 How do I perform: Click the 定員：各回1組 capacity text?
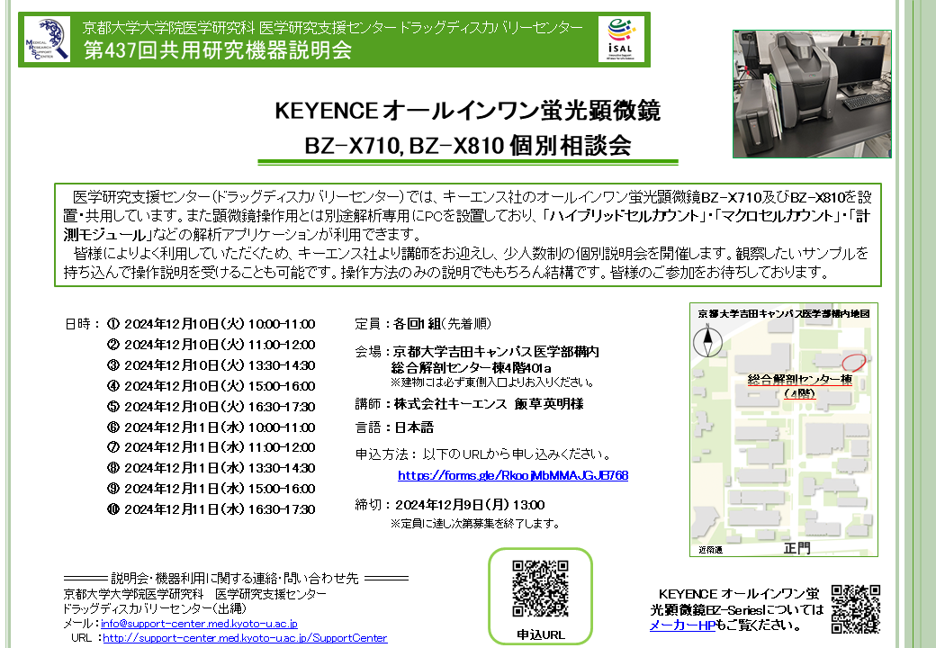(423, 324)
